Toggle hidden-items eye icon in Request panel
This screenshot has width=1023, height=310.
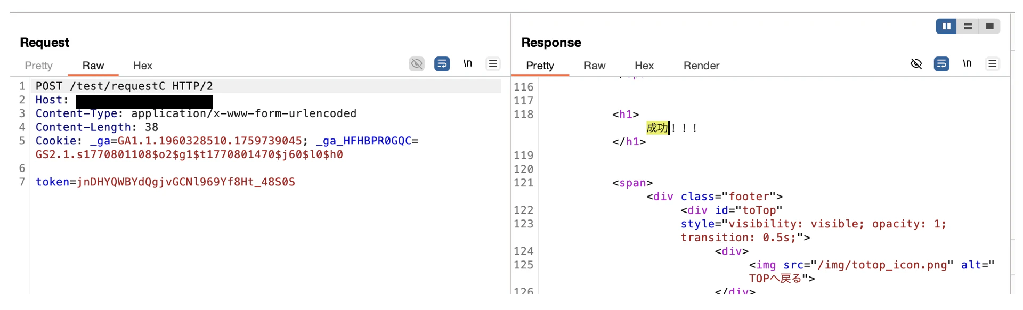click(417, 64)
